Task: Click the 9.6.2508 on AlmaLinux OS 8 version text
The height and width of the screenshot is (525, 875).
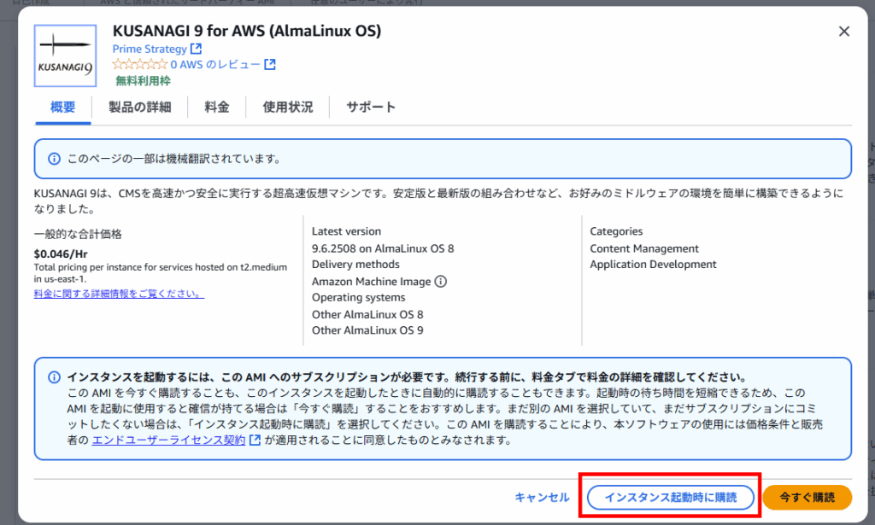Action: click(x=383, y=248)
